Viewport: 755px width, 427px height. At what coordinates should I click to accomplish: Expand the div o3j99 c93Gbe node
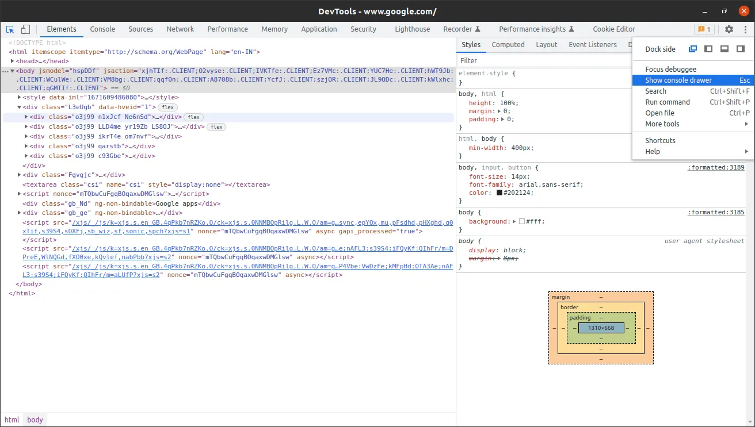(x=26, y=156)
